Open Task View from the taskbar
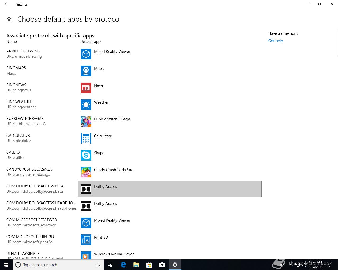 [x=110, y=265]
